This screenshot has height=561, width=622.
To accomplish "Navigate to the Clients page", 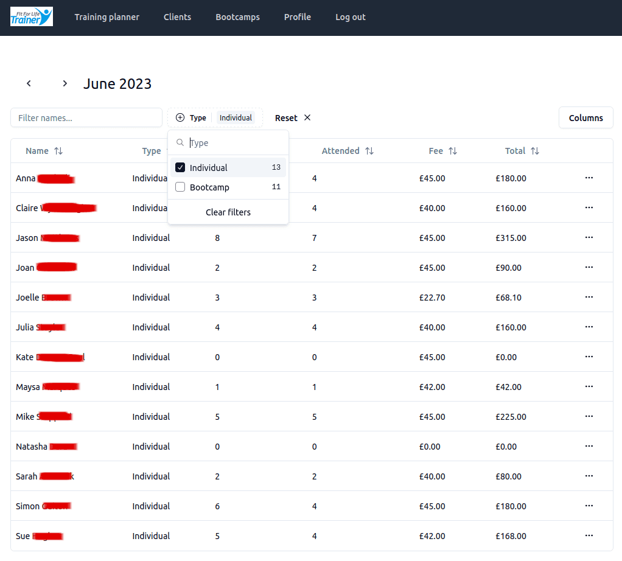I will click(x=177, y=17).
